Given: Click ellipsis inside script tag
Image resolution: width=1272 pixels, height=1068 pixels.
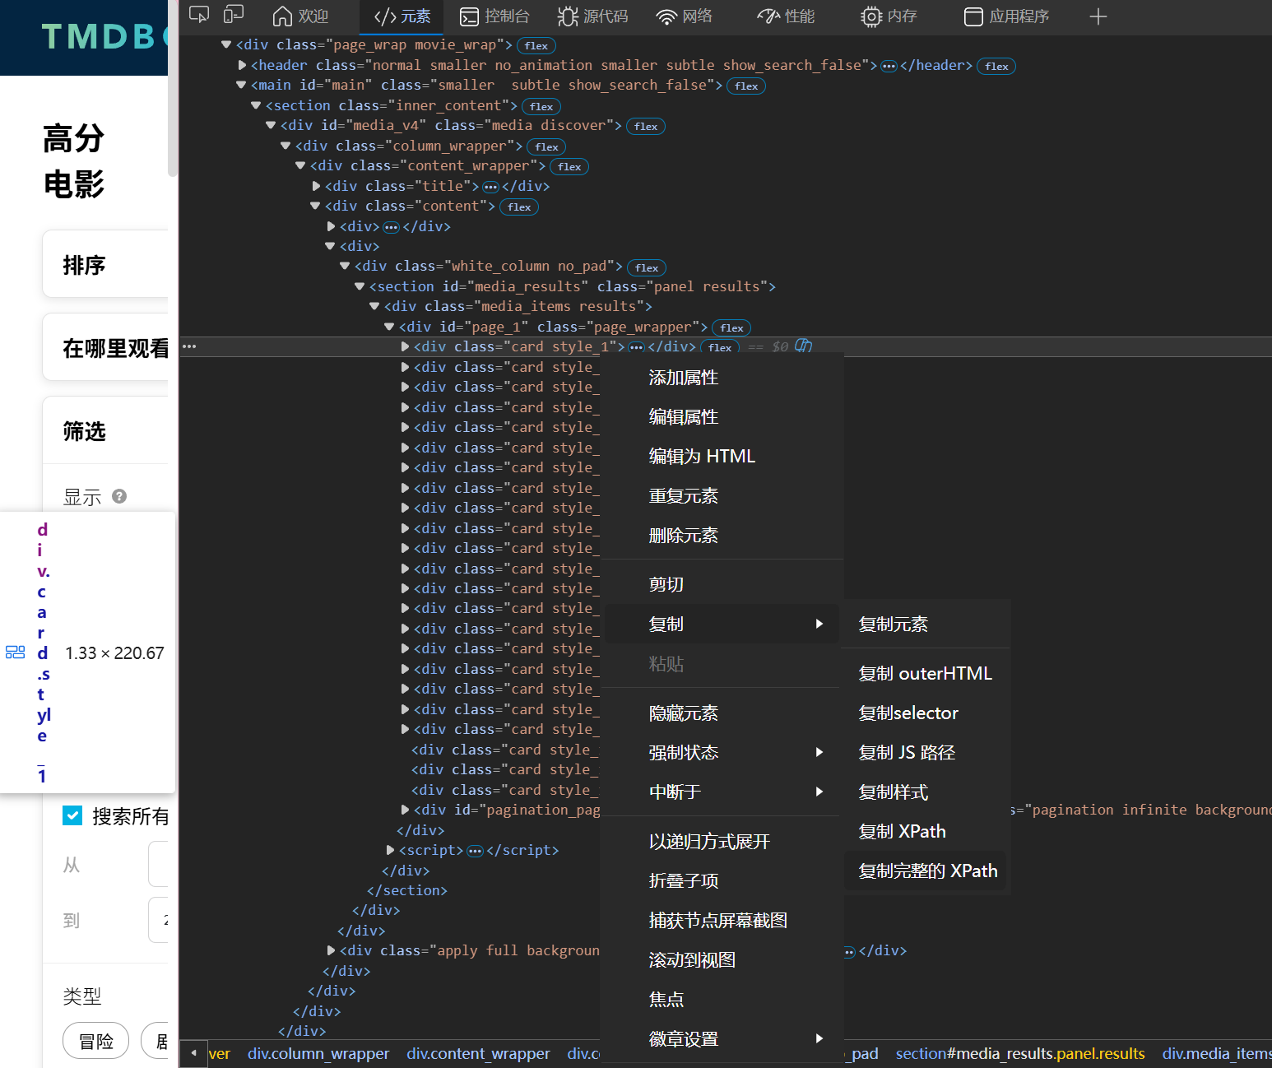Looking at the screenshot, I should pos(475,851).
